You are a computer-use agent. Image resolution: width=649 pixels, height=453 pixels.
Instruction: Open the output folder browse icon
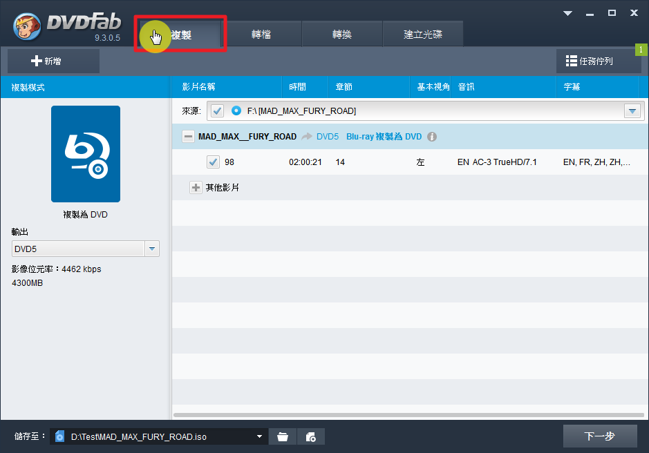(x=283, y=436)
